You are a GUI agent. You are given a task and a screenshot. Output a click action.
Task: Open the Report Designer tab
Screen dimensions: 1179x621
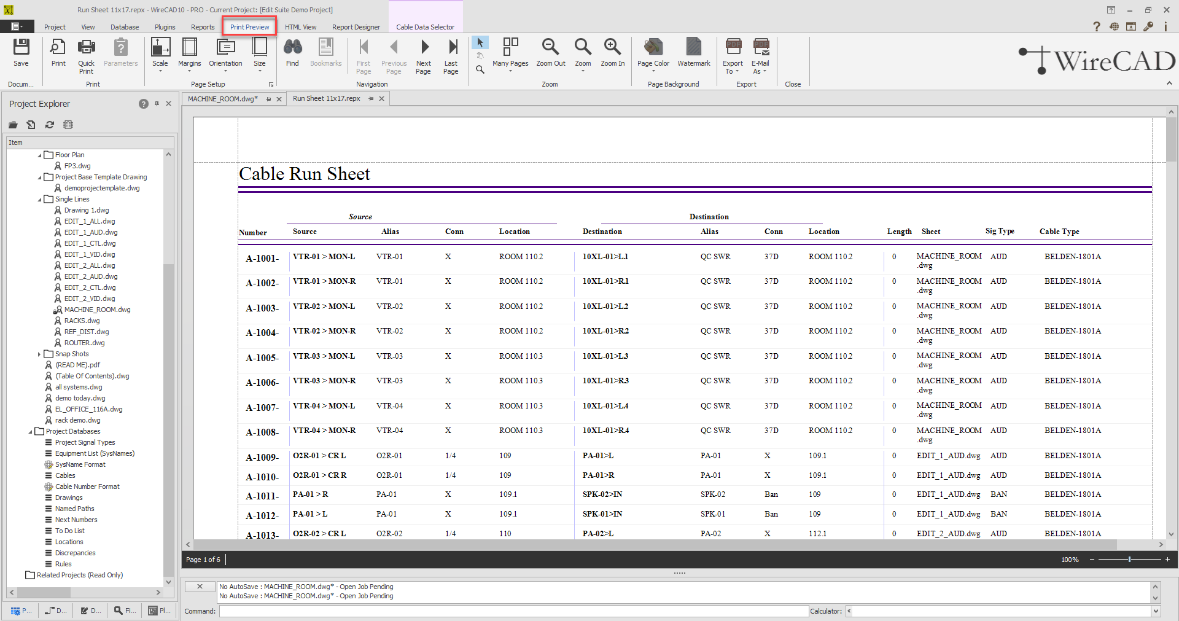[x=356, y=27]
